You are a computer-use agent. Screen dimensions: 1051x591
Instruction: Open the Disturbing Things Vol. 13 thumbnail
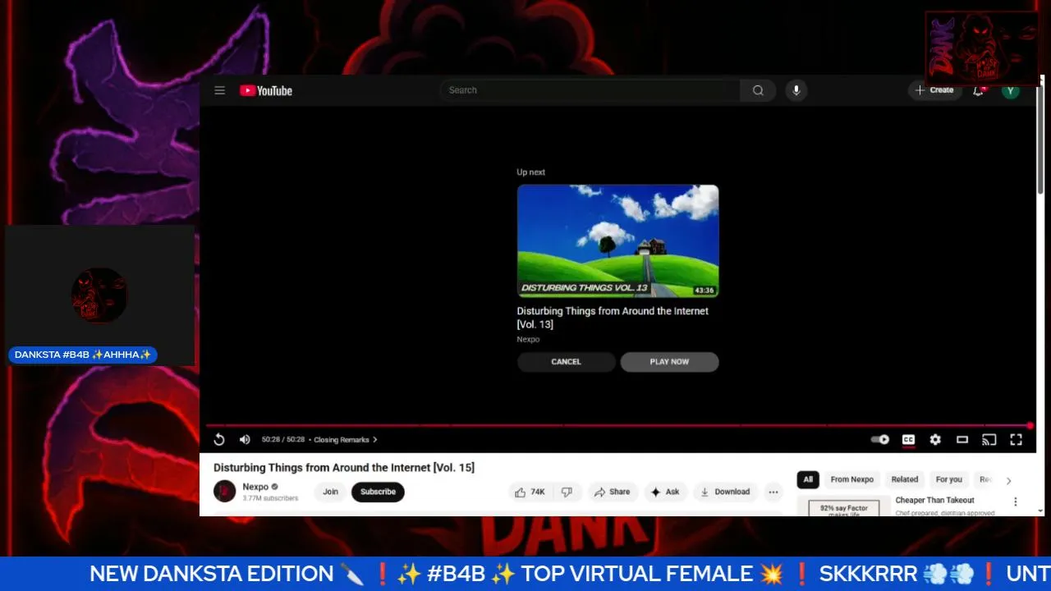pyautogui.click(x=617, y=241)
